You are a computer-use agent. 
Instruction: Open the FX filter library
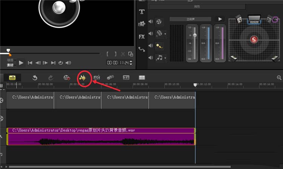coord(141,37)
